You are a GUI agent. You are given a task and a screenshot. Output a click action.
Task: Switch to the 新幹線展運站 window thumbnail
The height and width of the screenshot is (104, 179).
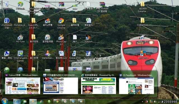(98, 86)
